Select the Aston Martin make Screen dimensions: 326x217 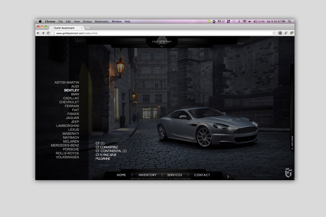point(67,82)
